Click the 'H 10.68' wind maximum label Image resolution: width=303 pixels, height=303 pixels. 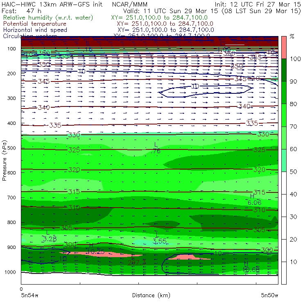251,267
